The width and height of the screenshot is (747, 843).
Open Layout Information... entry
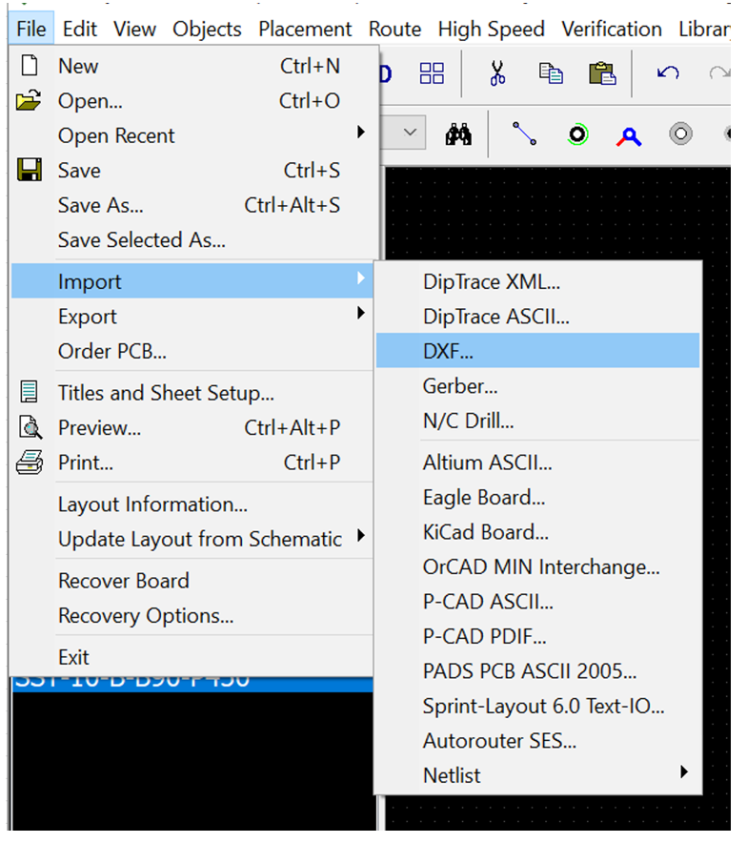coord(192,504)
